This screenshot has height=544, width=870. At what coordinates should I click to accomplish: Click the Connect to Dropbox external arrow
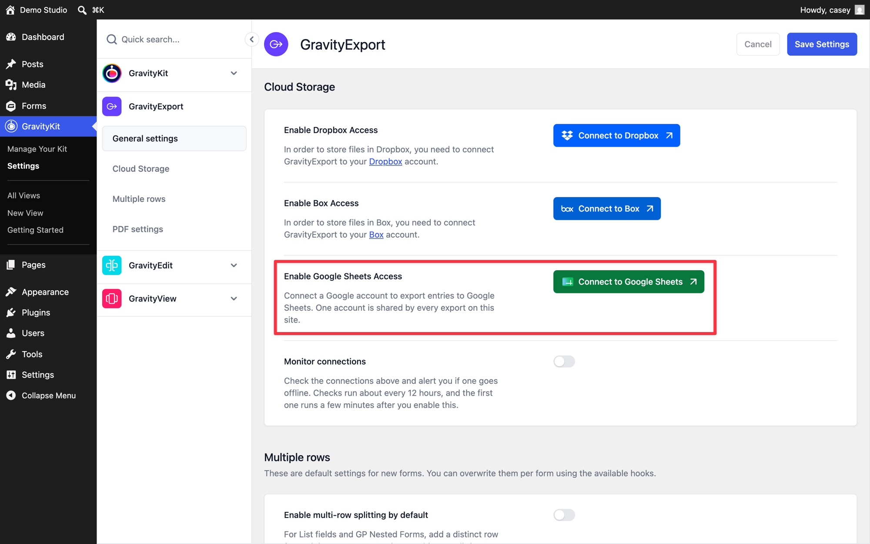(x=669, y=135)
